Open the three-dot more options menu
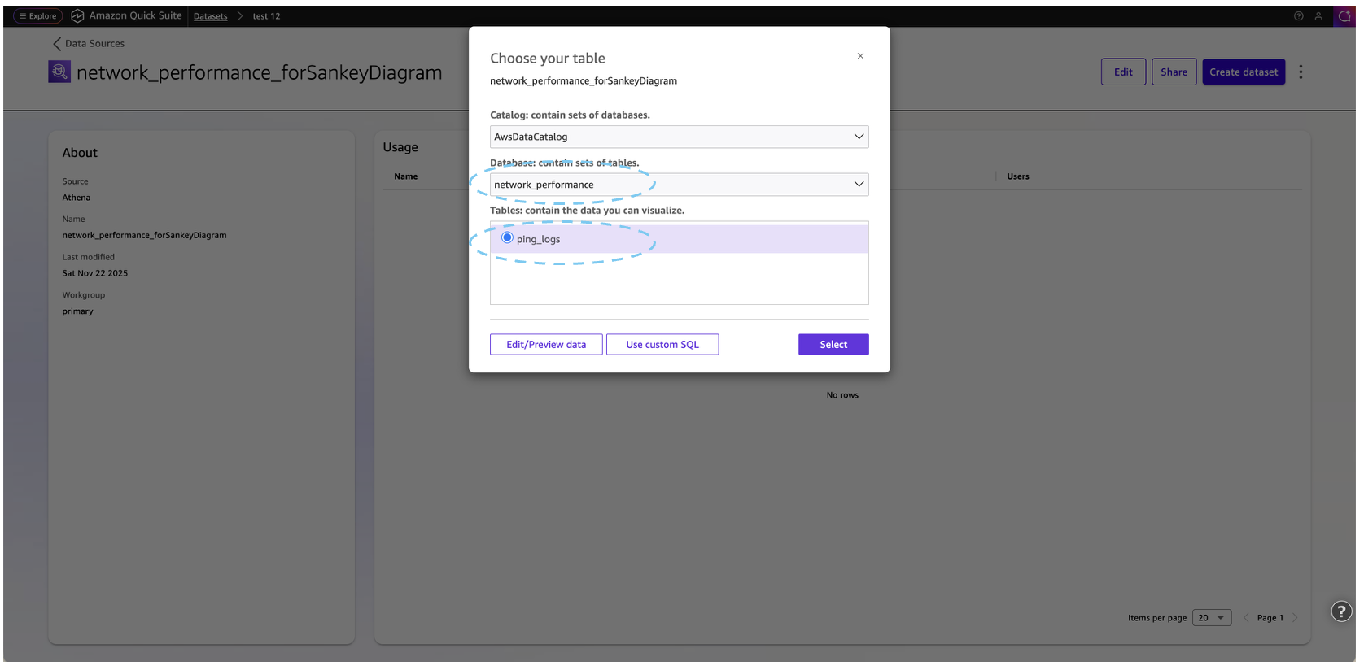Image resolution: width=1364 pixels, height=670 pixels. click(1301, 72)
